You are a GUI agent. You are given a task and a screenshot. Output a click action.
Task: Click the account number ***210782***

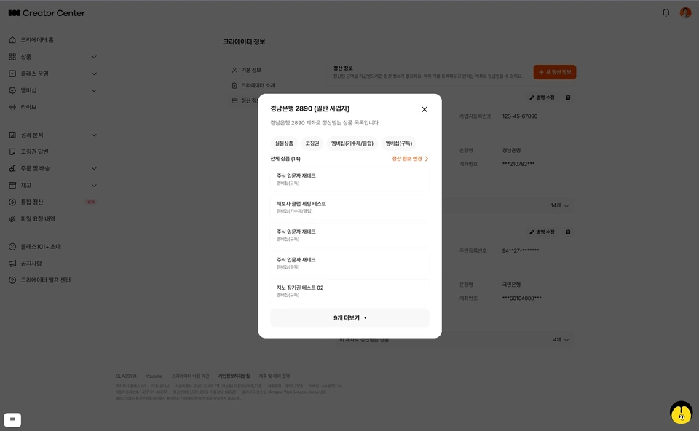pos(518,164)
